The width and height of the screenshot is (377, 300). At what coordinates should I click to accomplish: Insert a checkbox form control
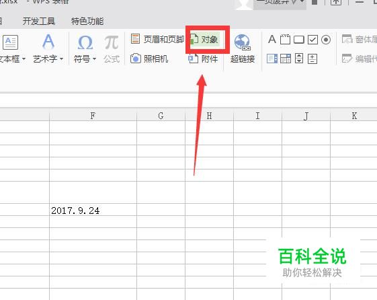tap(312, 40)
